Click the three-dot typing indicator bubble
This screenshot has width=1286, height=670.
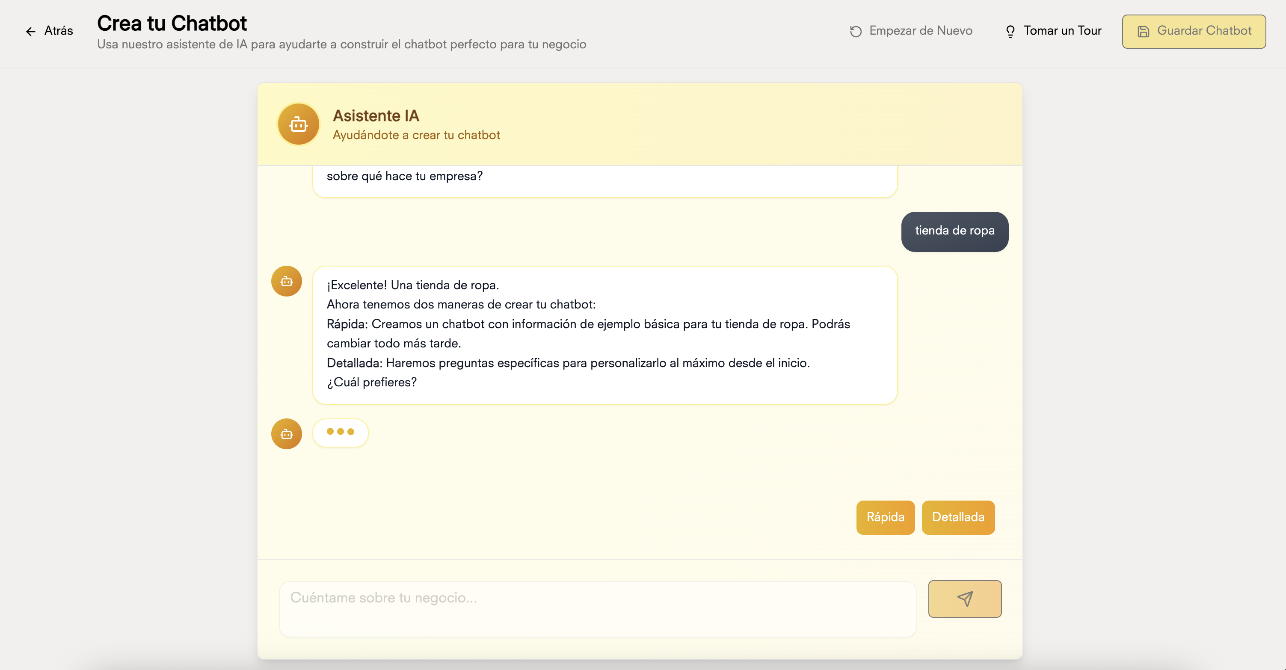(x=341, y=433)
